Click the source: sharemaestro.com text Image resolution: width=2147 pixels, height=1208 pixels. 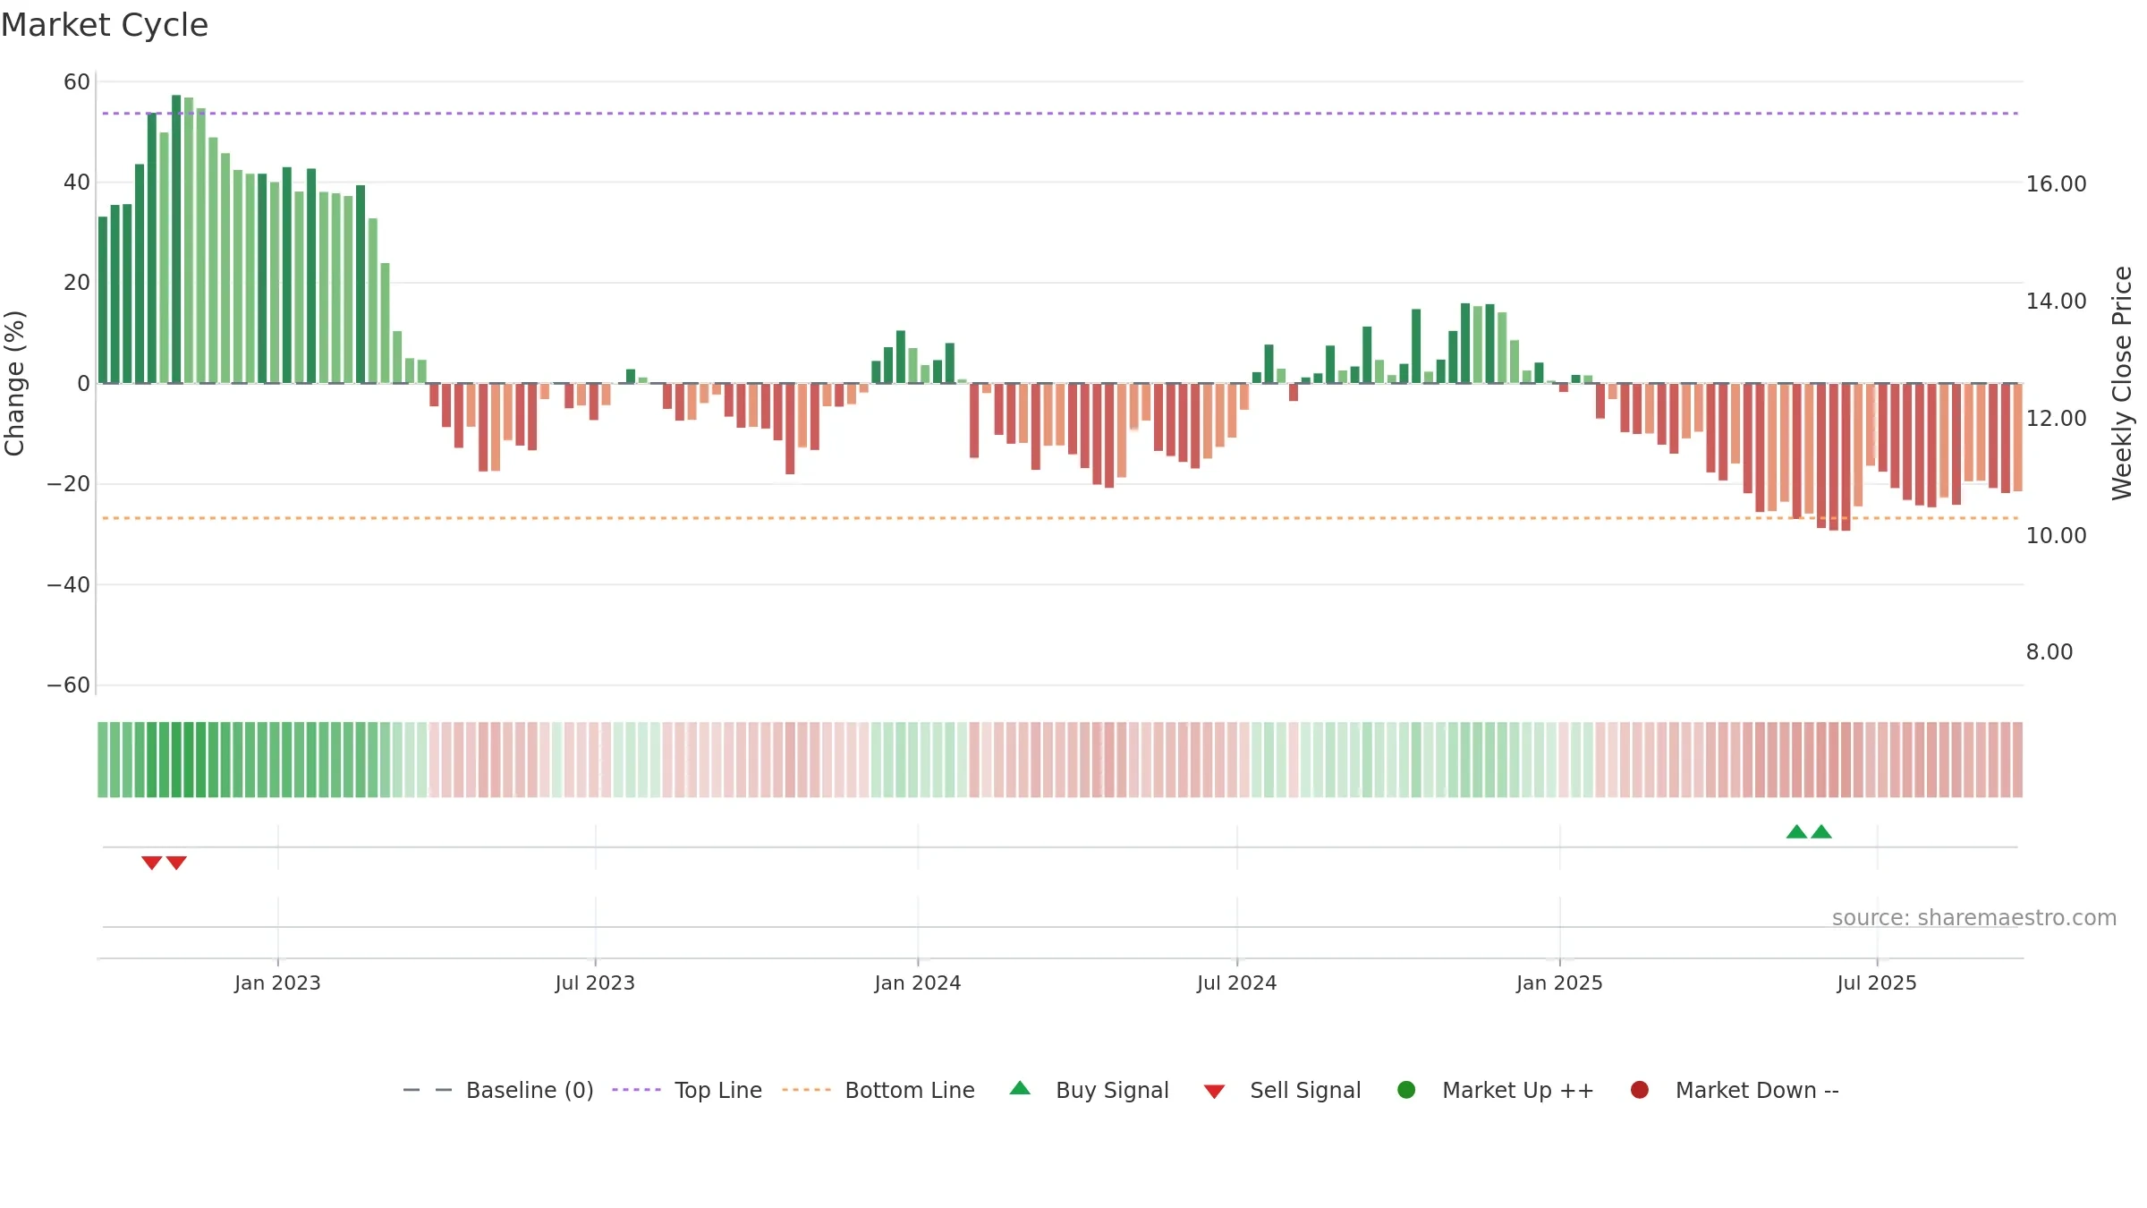(x=1974, y=918)
